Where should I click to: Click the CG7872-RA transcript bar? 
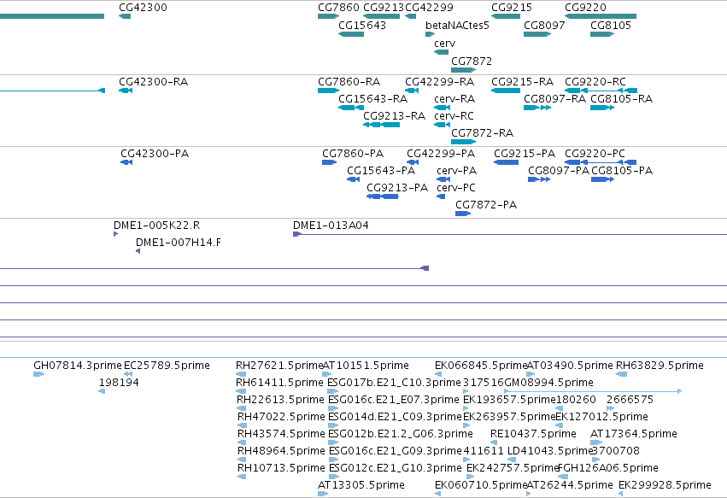[x=463, y=142]
